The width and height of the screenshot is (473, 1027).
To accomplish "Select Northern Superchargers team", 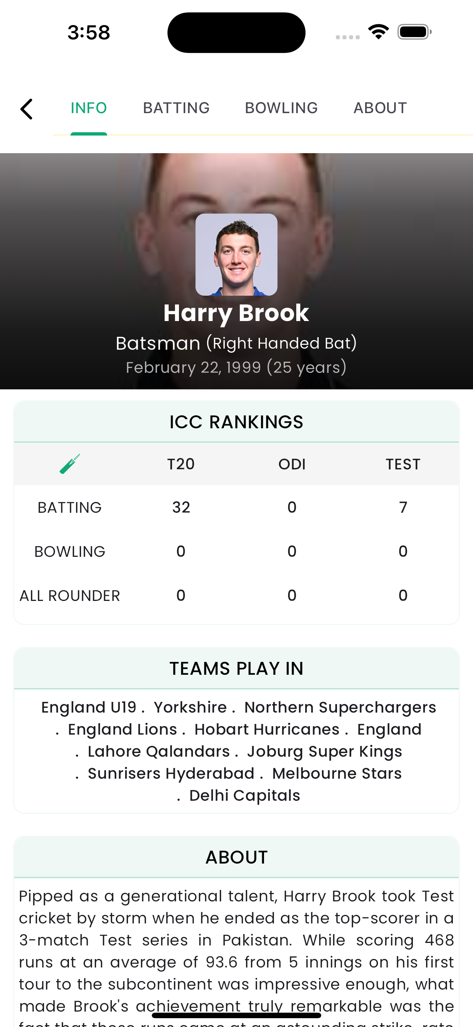I will (340, 707).
